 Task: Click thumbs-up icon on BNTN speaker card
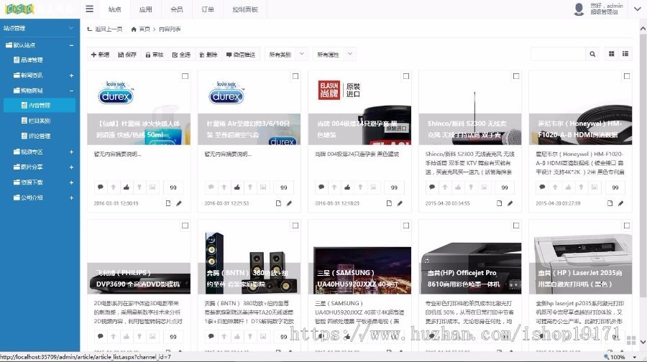coord(237,336)
